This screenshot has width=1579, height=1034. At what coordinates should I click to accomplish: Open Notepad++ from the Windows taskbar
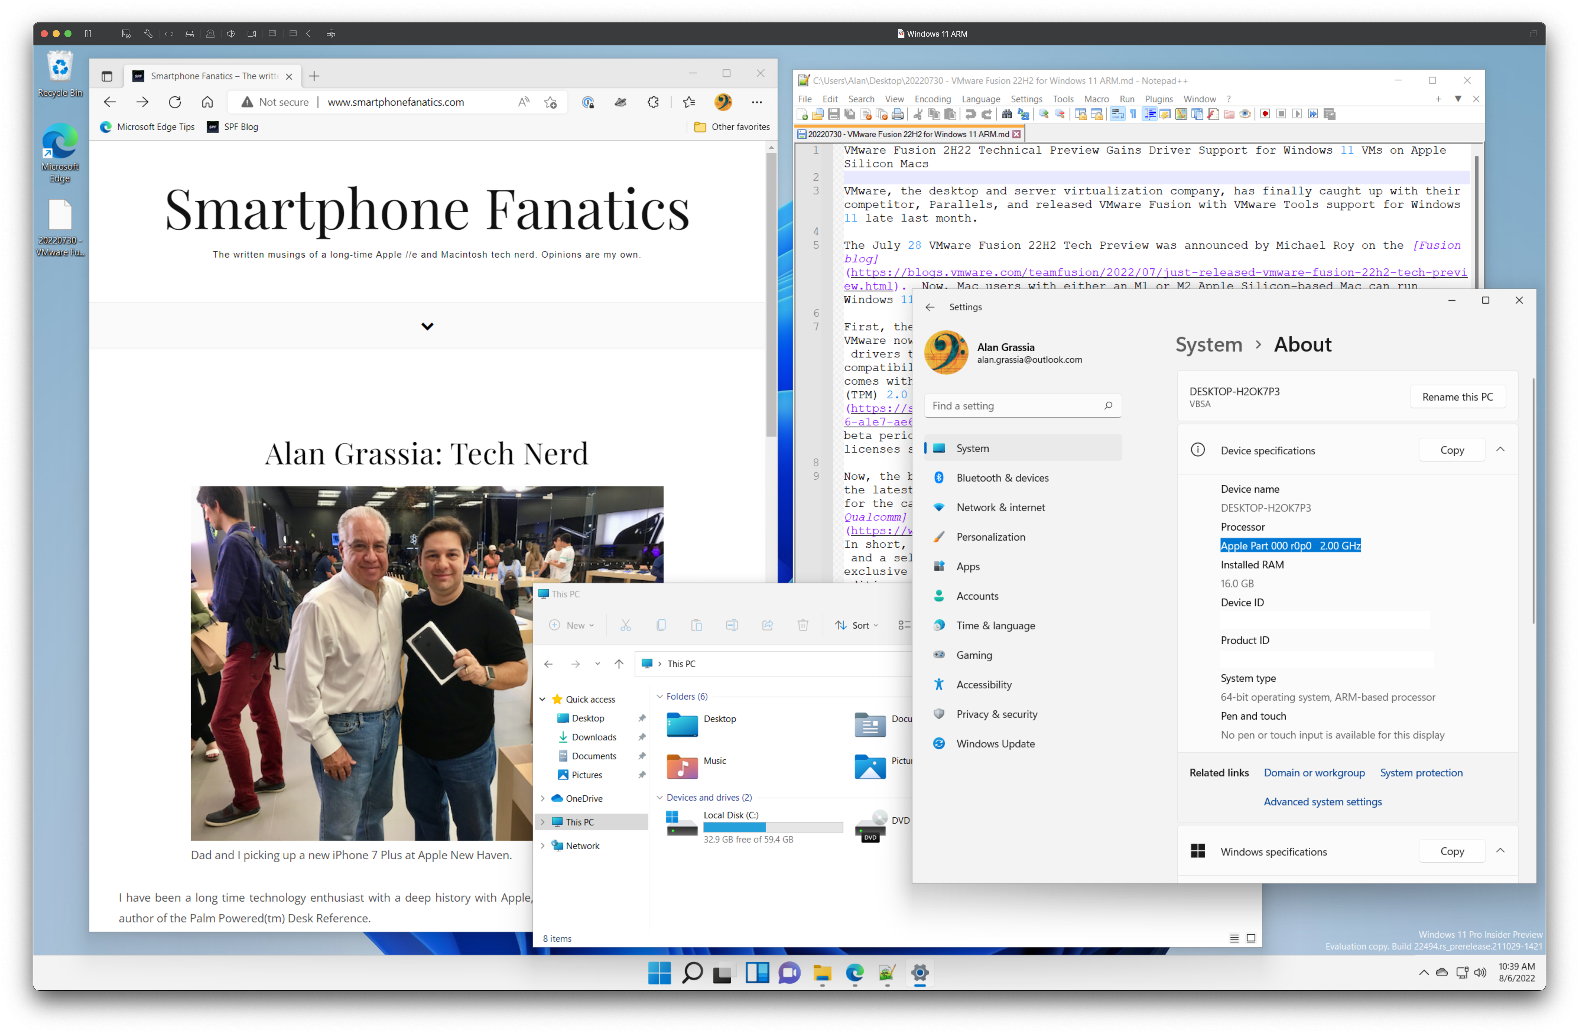(887, 973)
